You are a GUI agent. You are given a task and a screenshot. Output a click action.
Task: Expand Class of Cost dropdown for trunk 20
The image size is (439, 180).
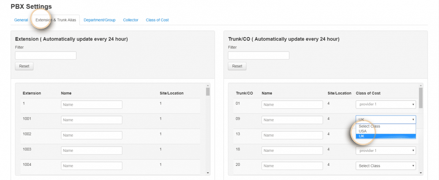pyautogui.click(x=386, y=166)
